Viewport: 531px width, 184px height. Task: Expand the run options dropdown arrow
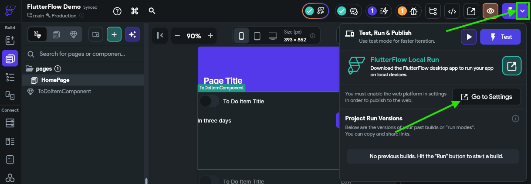click(523, 11)
